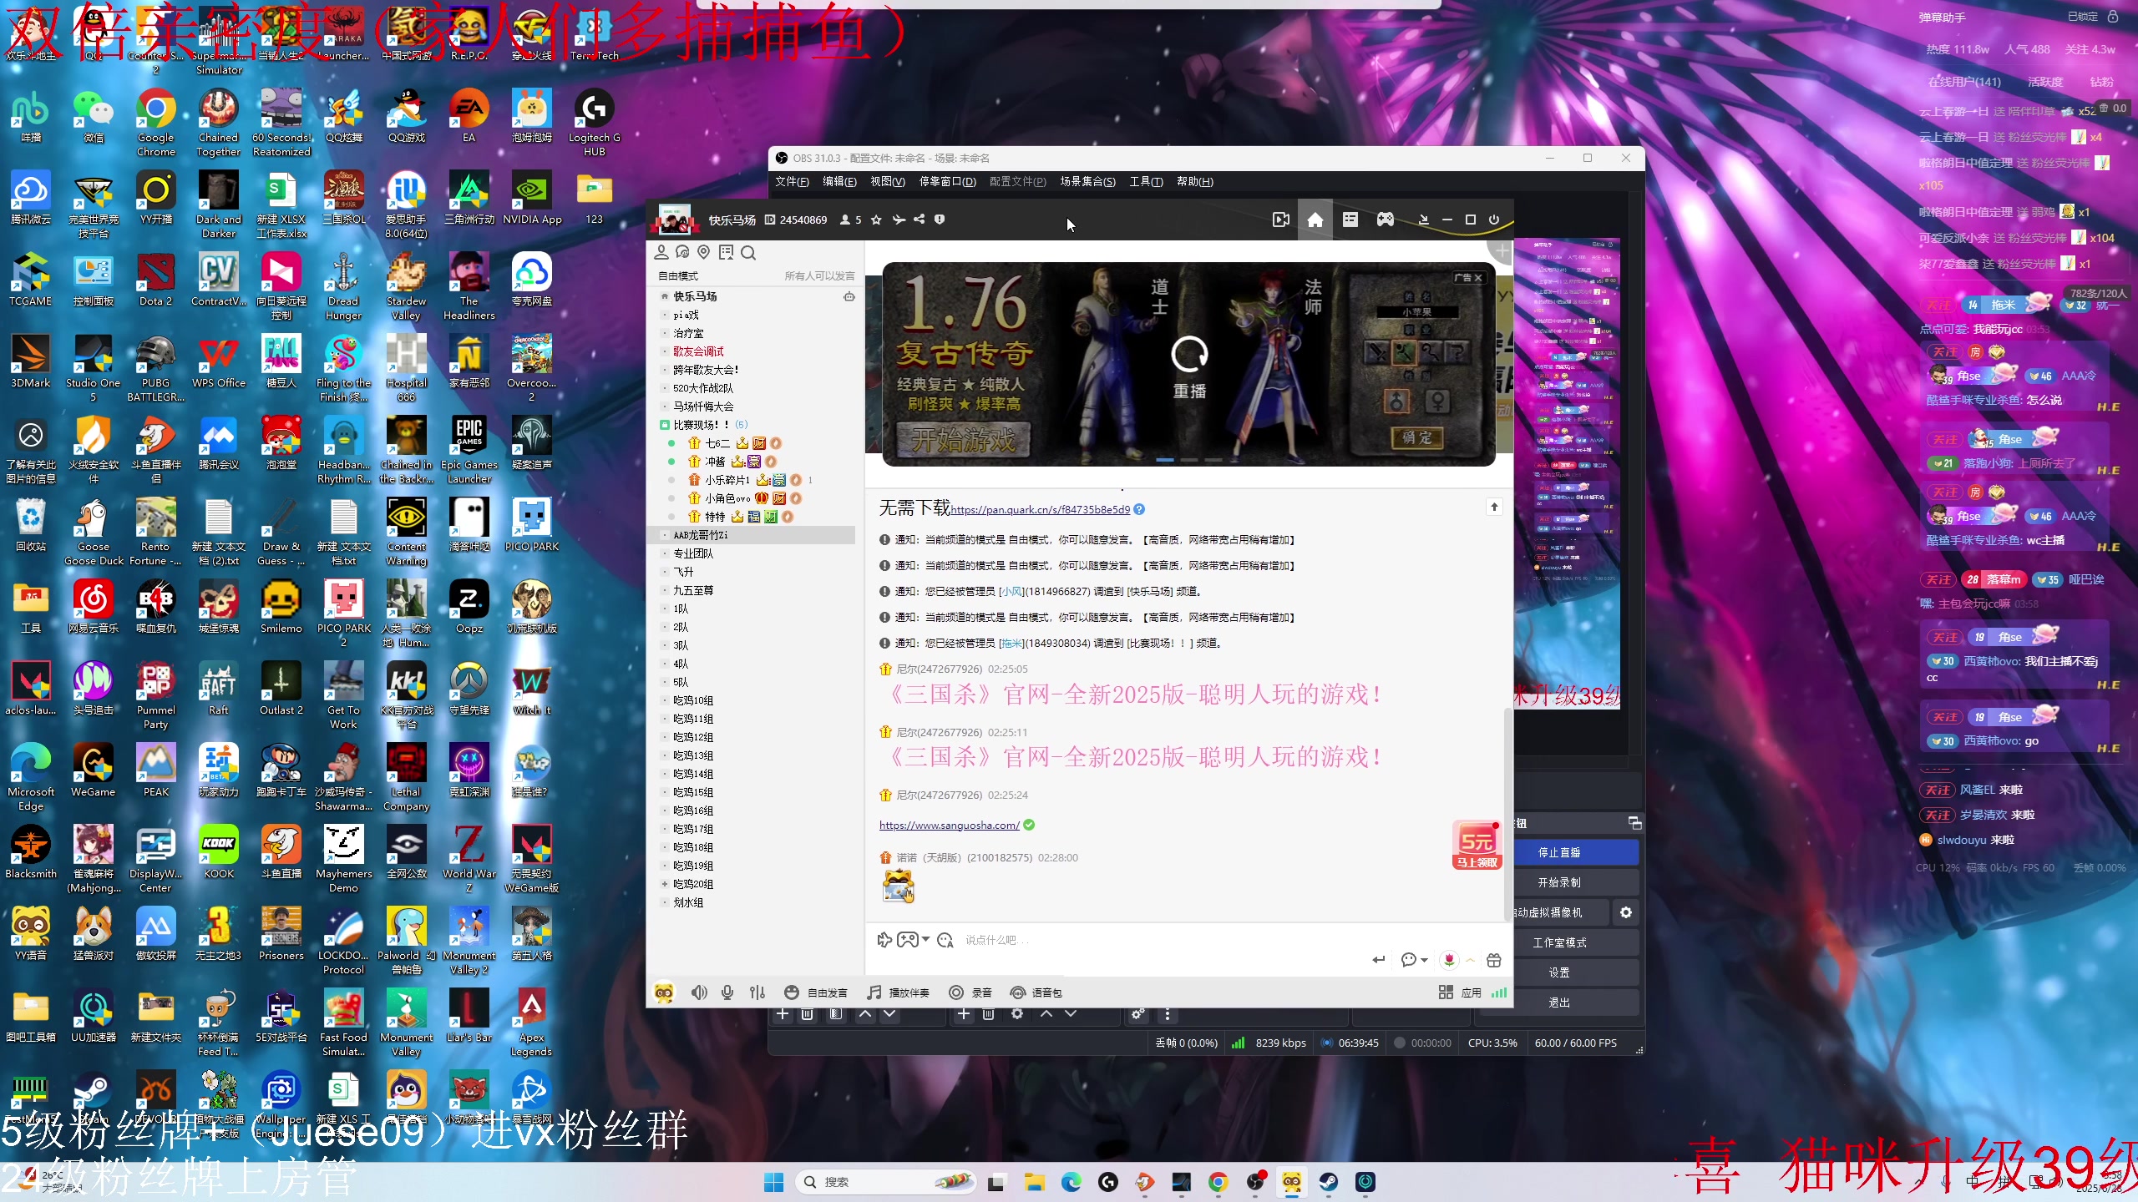Open the OBS 帮助(H) menu
This screenshot has height=1202, width=2138.
(x=1194, y=181)
